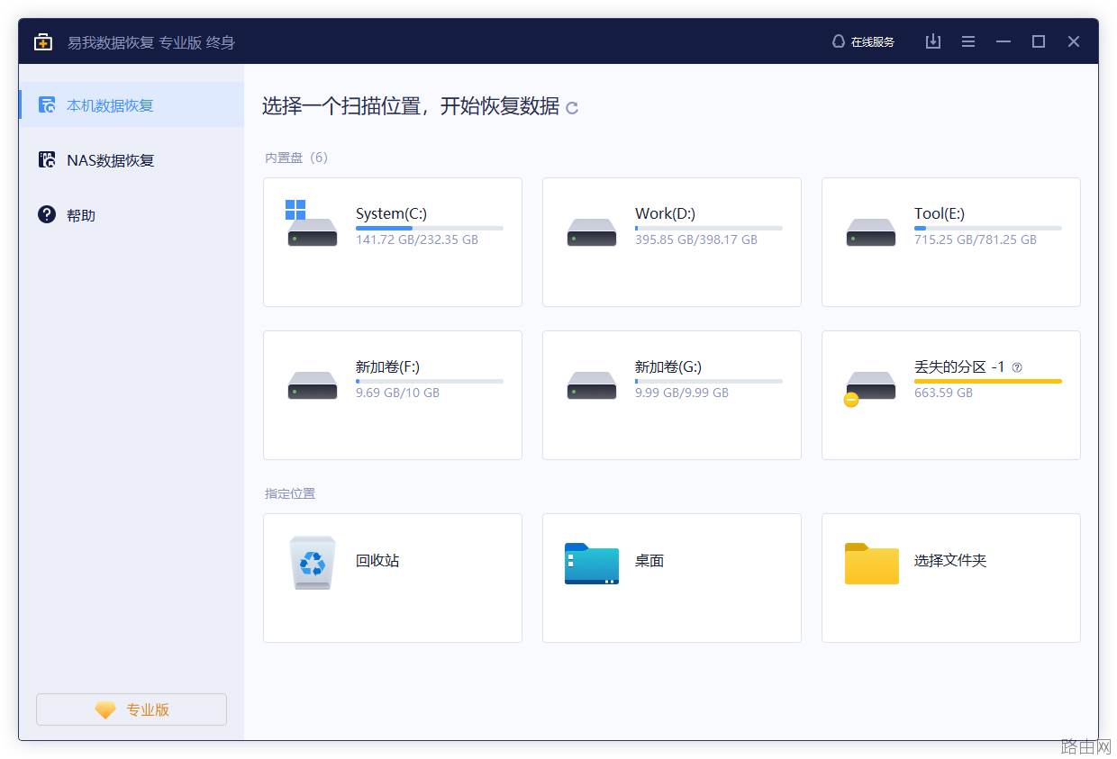Click the recycle bin icon
This screenshot has width=1117, height=759.
313,563
